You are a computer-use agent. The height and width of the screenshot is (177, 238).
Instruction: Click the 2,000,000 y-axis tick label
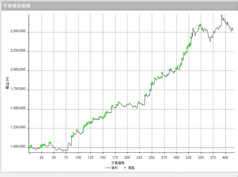tap(17, 71)
